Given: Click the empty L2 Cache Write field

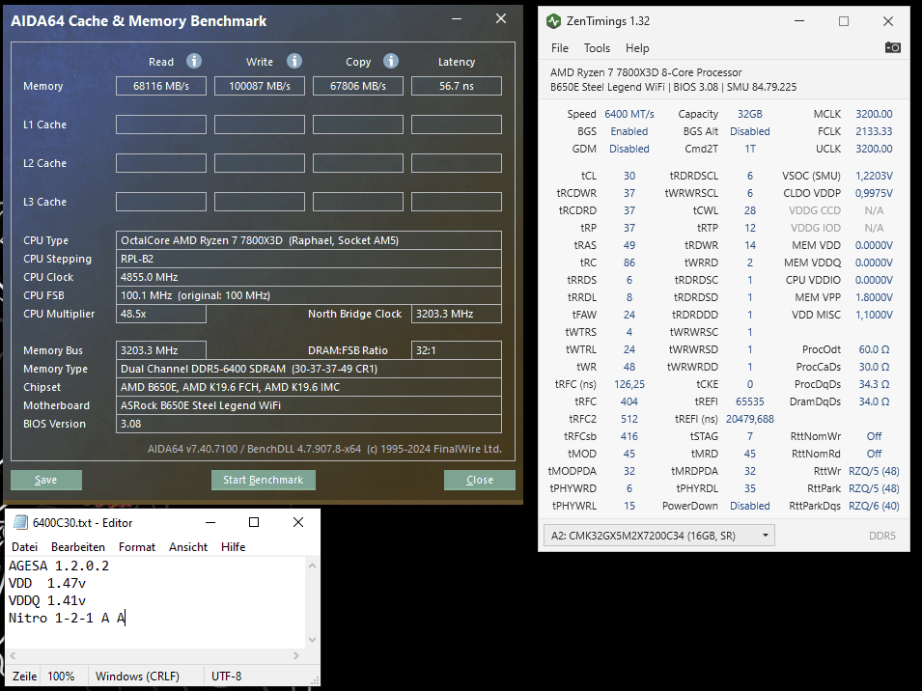Looking at the screenshot, I should click(x=260, y=163).
